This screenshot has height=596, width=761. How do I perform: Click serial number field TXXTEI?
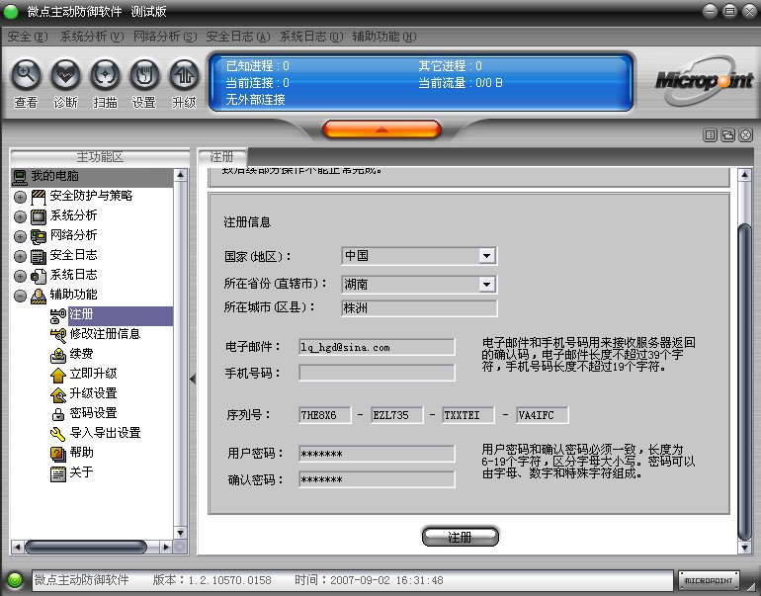[x=468, y=415]
